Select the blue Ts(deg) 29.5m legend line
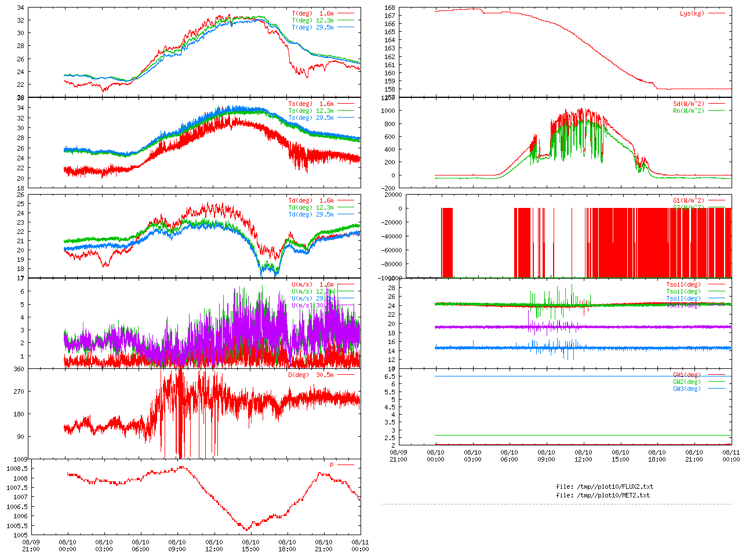Image resolution: width=742 pixels, height=556 pixels. click(345, 118)
